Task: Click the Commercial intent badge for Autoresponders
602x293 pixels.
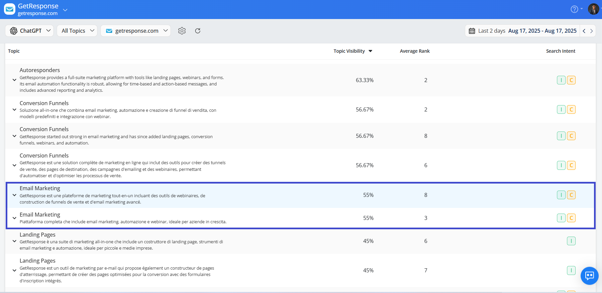Action: (x=571, y=80)
